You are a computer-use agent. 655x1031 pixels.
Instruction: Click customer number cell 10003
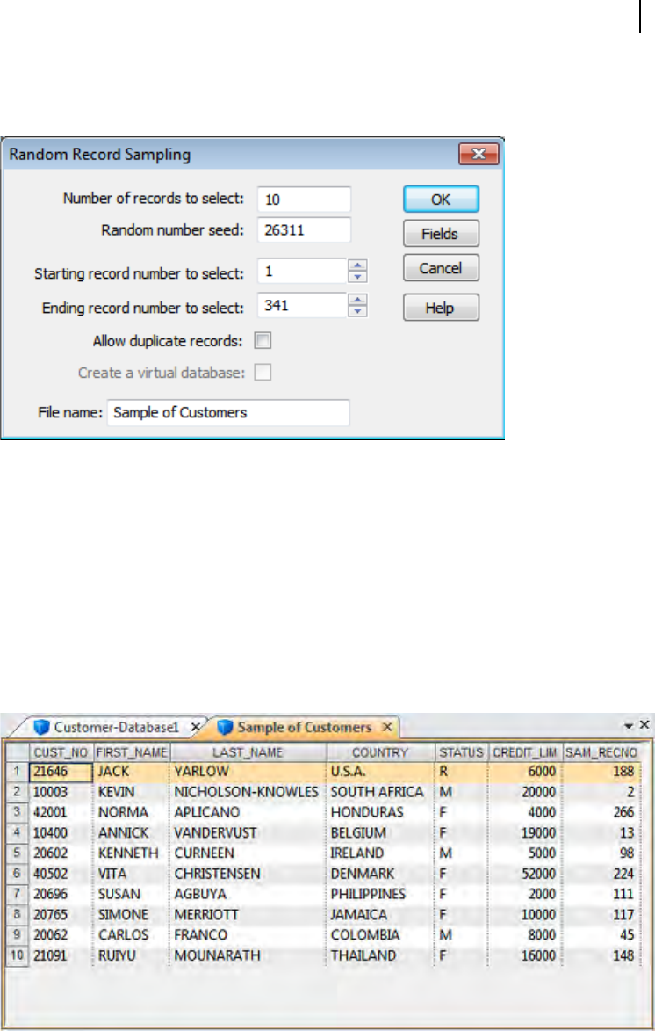point(61,792)
